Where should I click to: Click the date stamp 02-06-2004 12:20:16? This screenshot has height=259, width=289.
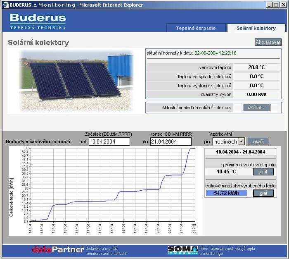(x=216, y=53)
